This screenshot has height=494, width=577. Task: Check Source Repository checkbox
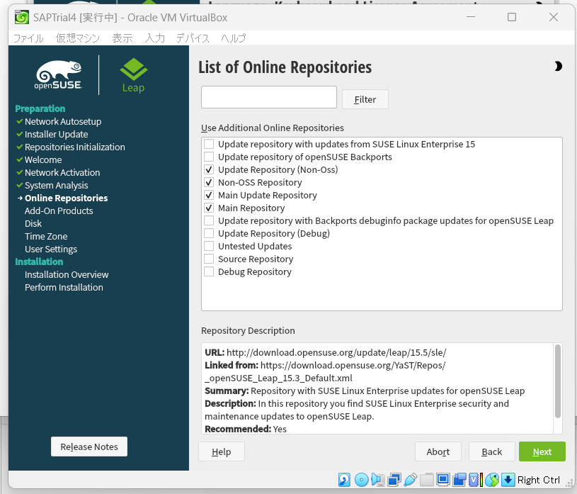(209, 259)
